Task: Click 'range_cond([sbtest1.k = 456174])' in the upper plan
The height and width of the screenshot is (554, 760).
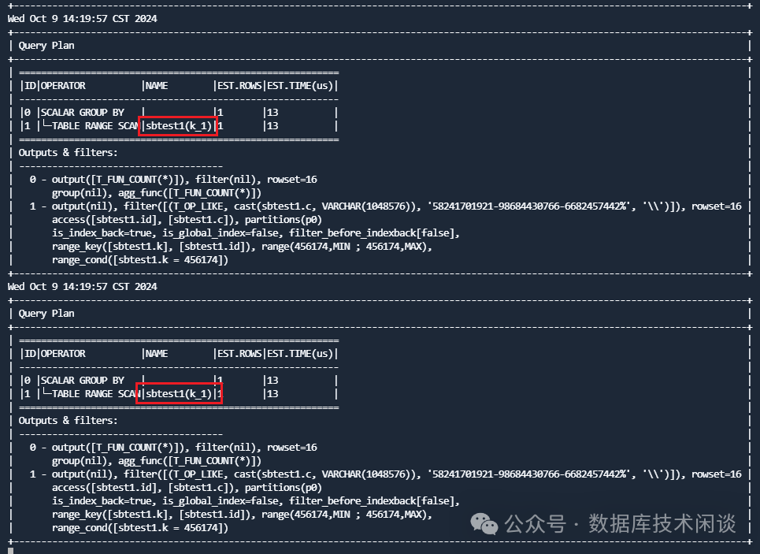Action: coord(140,260)
